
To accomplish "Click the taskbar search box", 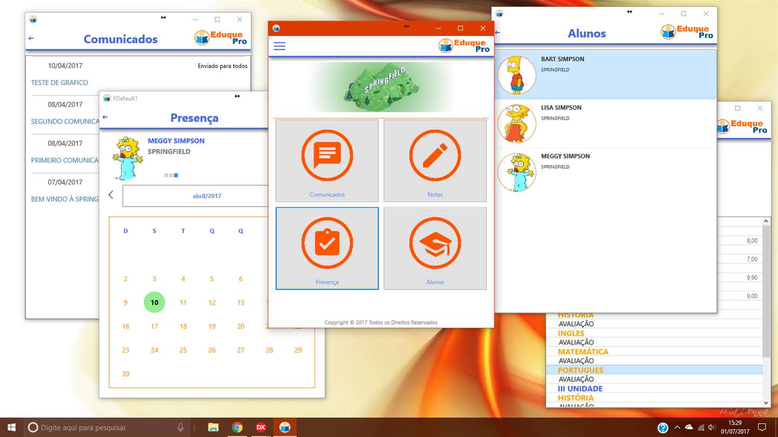I will pyautogui.click(x=106, y=427).
